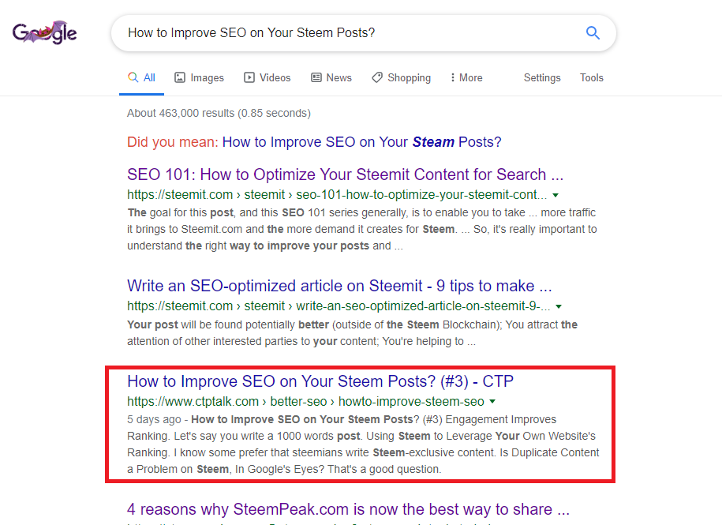Click the ctptalk.com green URL breadcrumb
Screen dimensions: 722x525
pyautogui.click(x=305, y=402)
